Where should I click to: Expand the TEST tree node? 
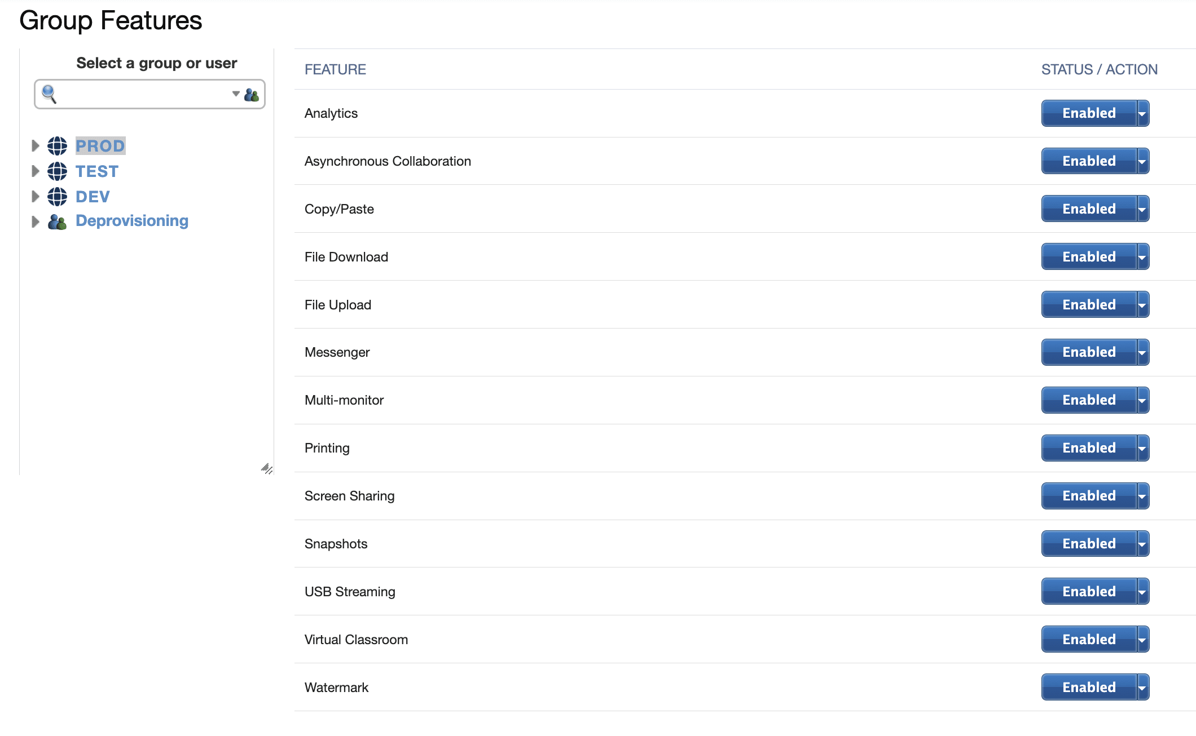pyautogui.click(x=35, y=171)
